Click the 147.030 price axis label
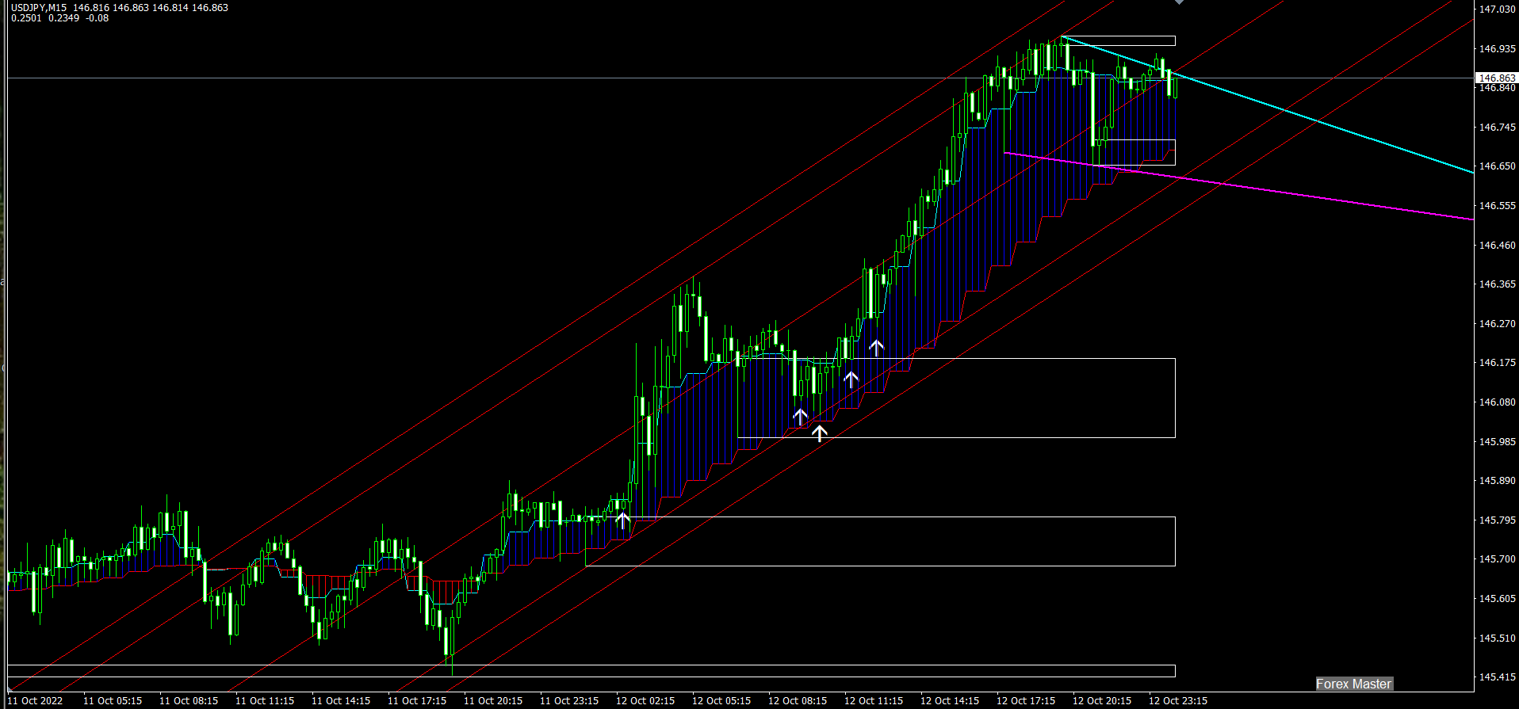Screen dimensions: 1519x709 [1497, 10]
